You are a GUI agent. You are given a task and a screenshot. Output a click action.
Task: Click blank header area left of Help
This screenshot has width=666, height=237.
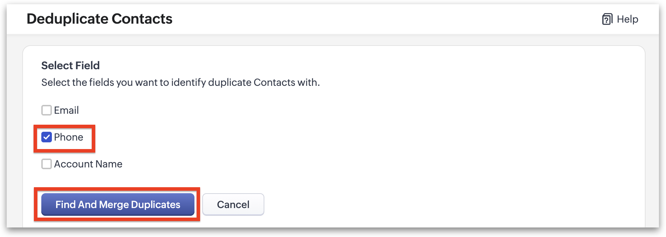point(388,19)
